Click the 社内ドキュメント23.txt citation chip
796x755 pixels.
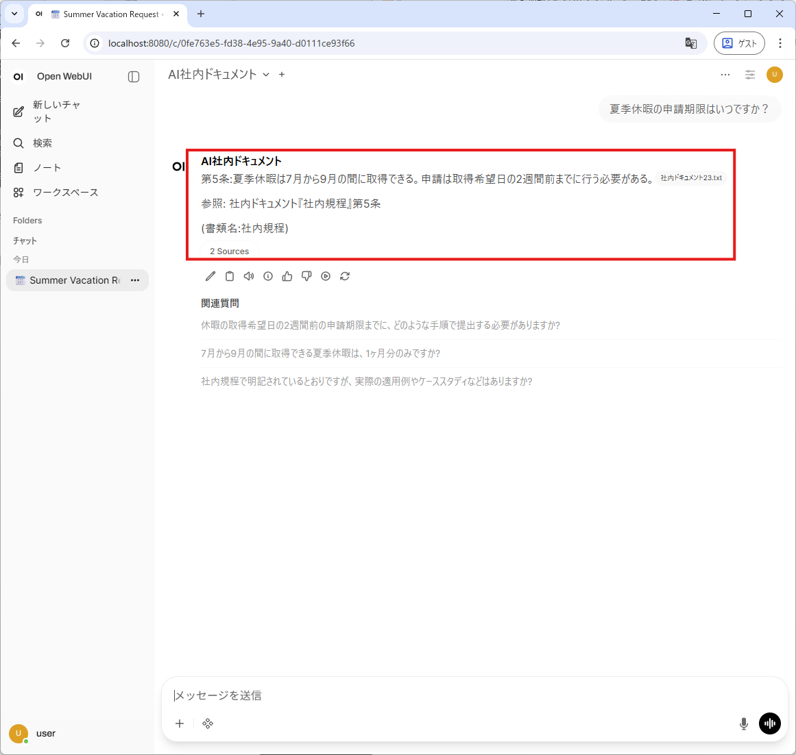[x=690, y=178]
